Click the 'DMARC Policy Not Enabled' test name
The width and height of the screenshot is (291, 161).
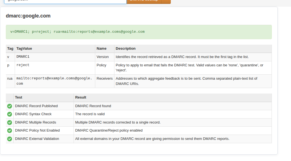click(37, 130)
